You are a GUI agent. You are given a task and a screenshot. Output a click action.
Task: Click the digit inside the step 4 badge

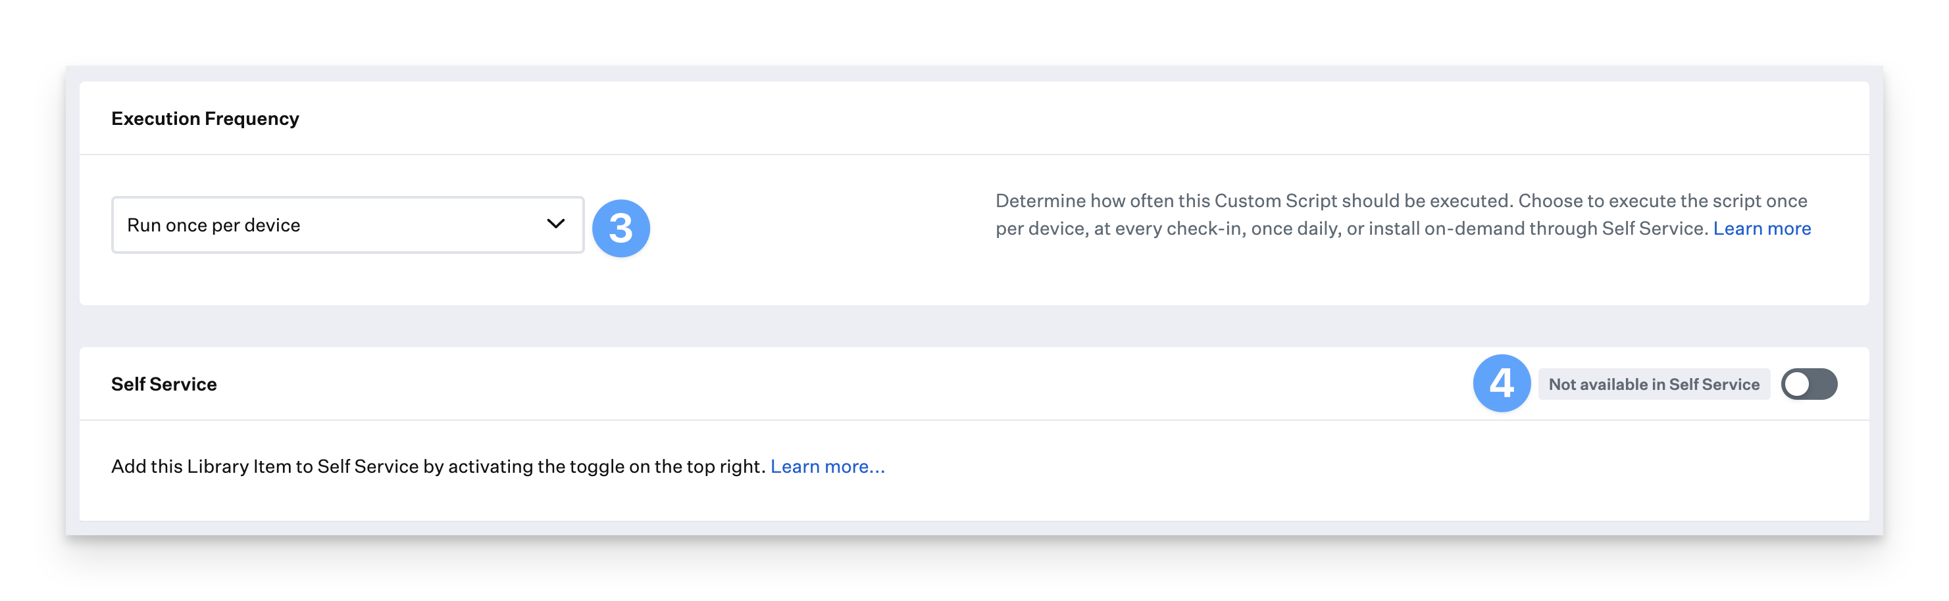pos(1501,383)
